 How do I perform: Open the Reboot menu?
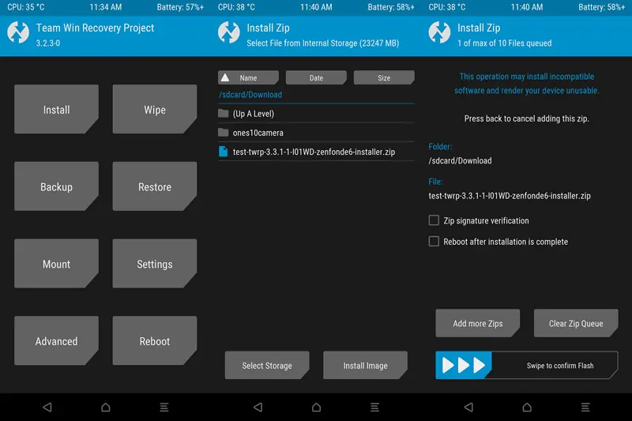(155, 341)
